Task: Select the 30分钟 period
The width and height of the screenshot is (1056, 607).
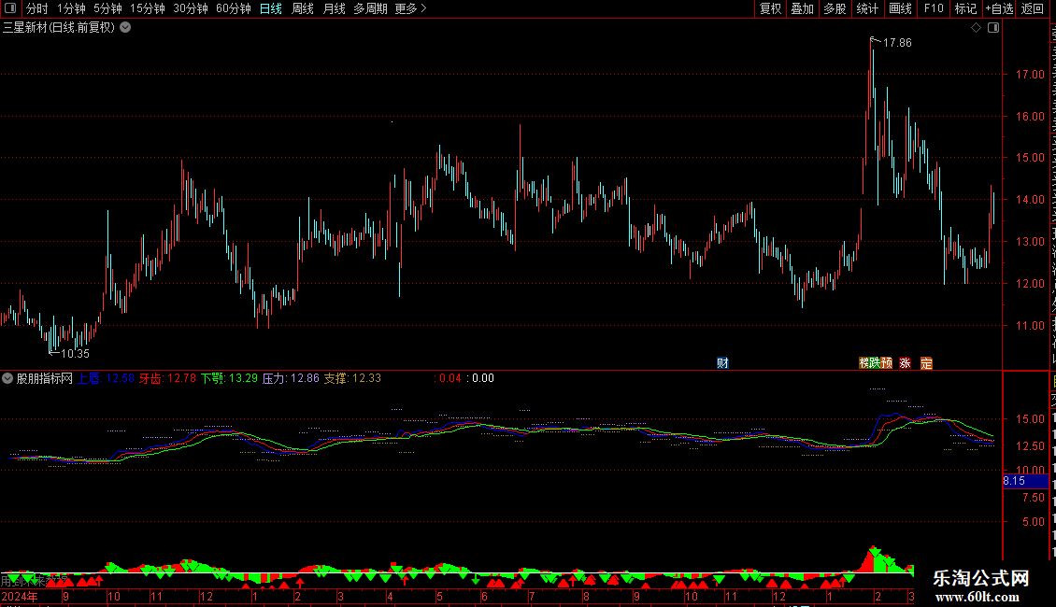Action: pyautogui.click(x=191, y=8)
